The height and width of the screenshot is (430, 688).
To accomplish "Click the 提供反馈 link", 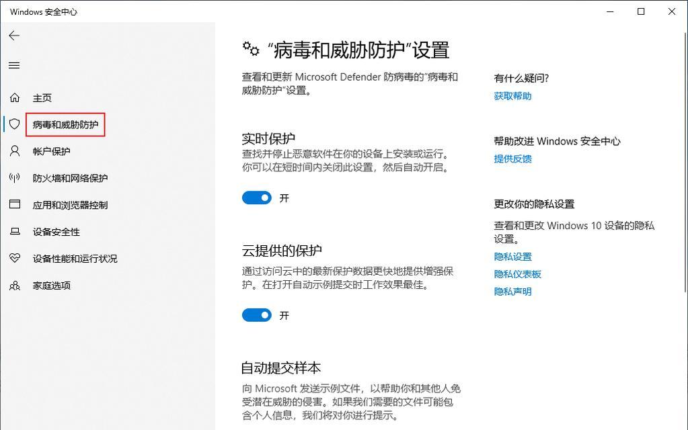I will coord(512,159).
